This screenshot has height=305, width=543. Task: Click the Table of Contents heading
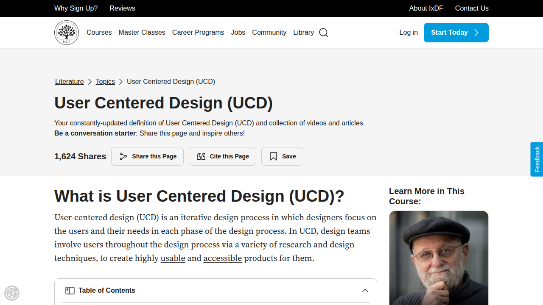[107, 291]
